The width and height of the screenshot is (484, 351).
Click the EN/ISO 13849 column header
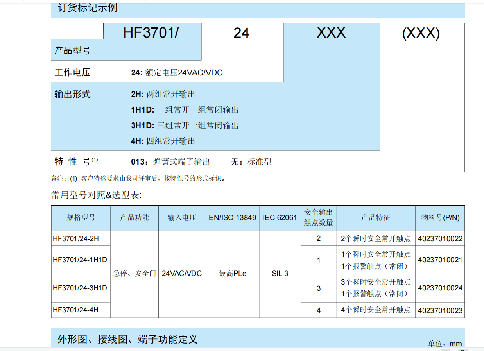[x=233, y=218]
